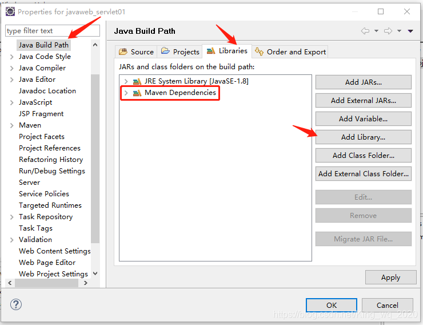
Task: Click Add JARs button
Action: click(x=364, y=82)
